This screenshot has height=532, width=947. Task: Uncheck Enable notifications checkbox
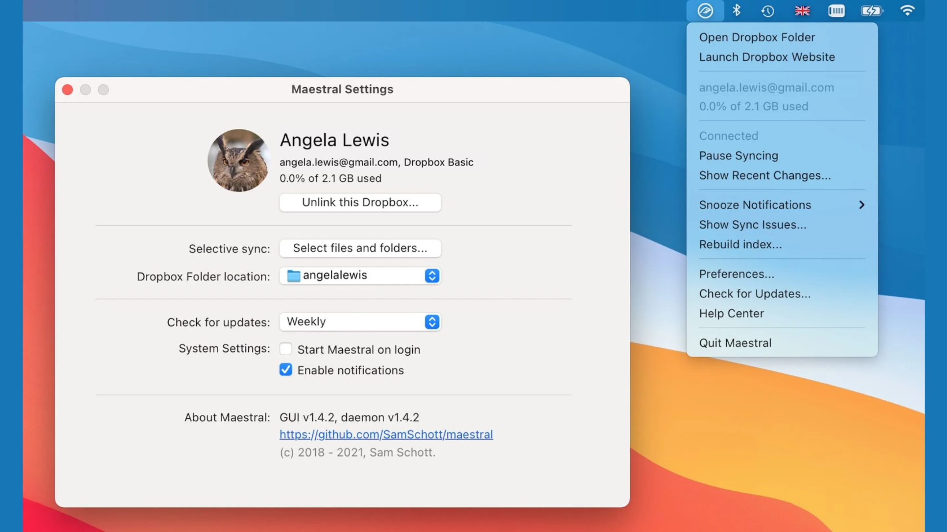(286, 369)
